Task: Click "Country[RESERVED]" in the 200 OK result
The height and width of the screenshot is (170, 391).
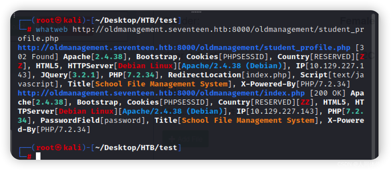Action: click(257, 102)
